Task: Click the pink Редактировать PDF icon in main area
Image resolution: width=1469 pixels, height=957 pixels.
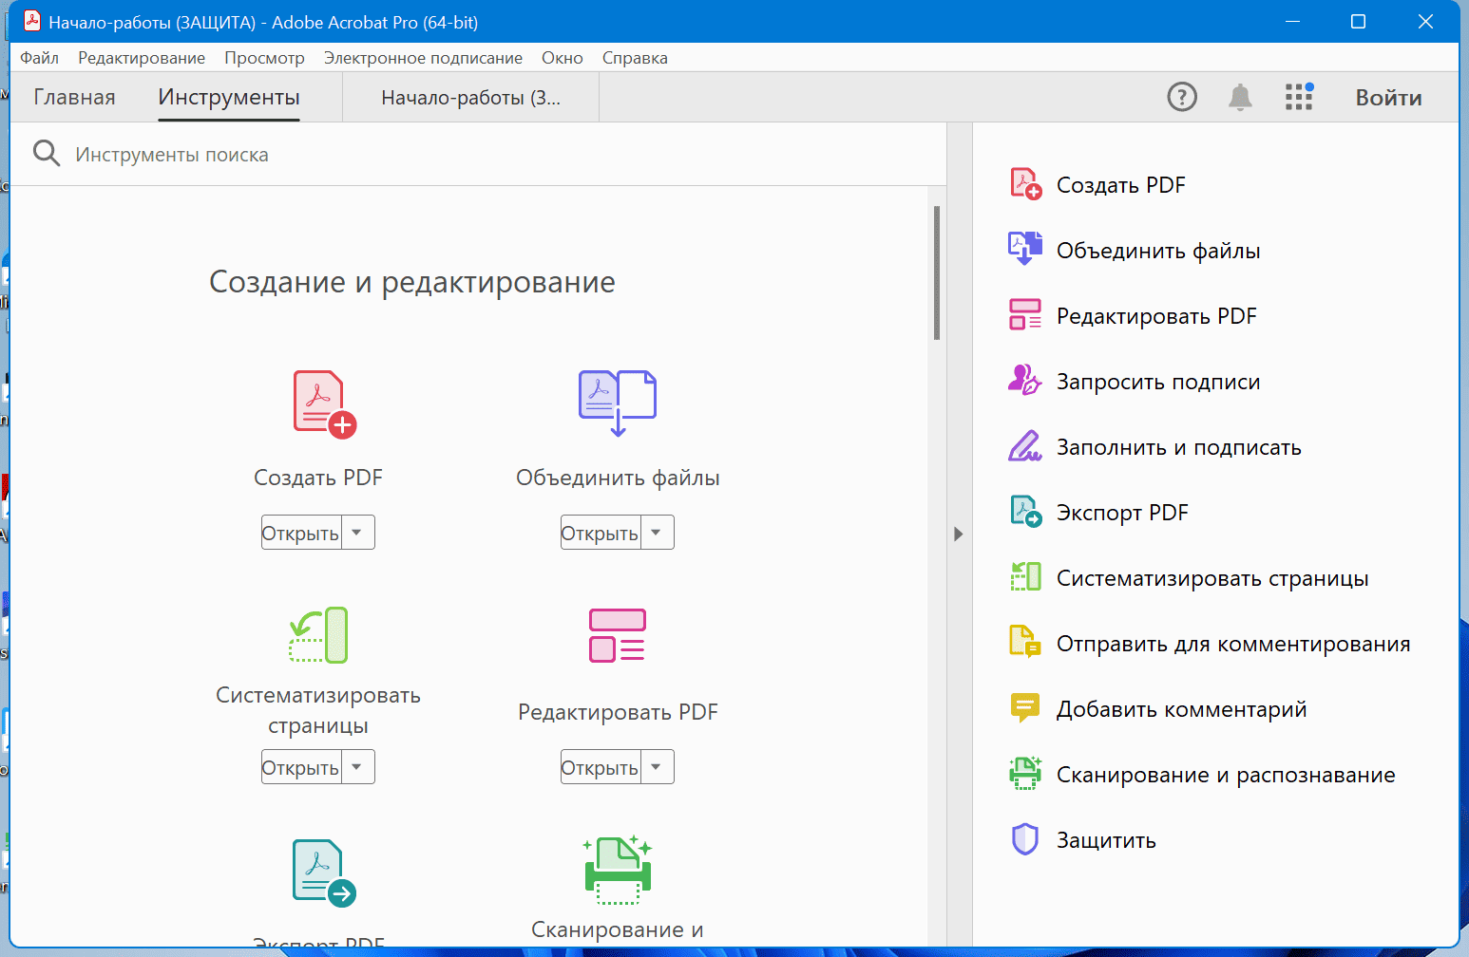Action: pyautogui.click(x=618, y=635)
